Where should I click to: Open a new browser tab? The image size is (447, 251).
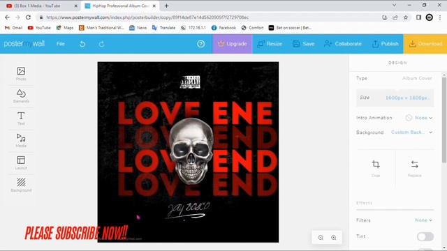click(x=166, y=6)
